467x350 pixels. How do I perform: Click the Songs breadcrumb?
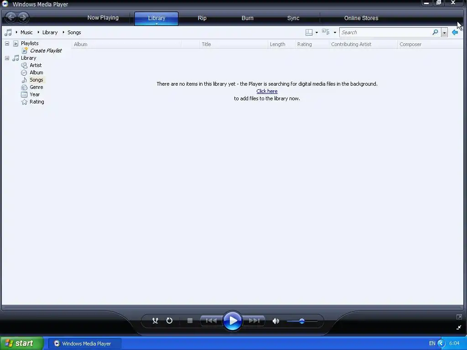pyautogui.click(x=74, y=32)
